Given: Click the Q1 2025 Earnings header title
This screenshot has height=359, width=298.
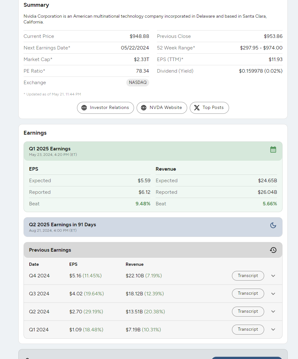Looking at the screenshot, I should (50, 149).
